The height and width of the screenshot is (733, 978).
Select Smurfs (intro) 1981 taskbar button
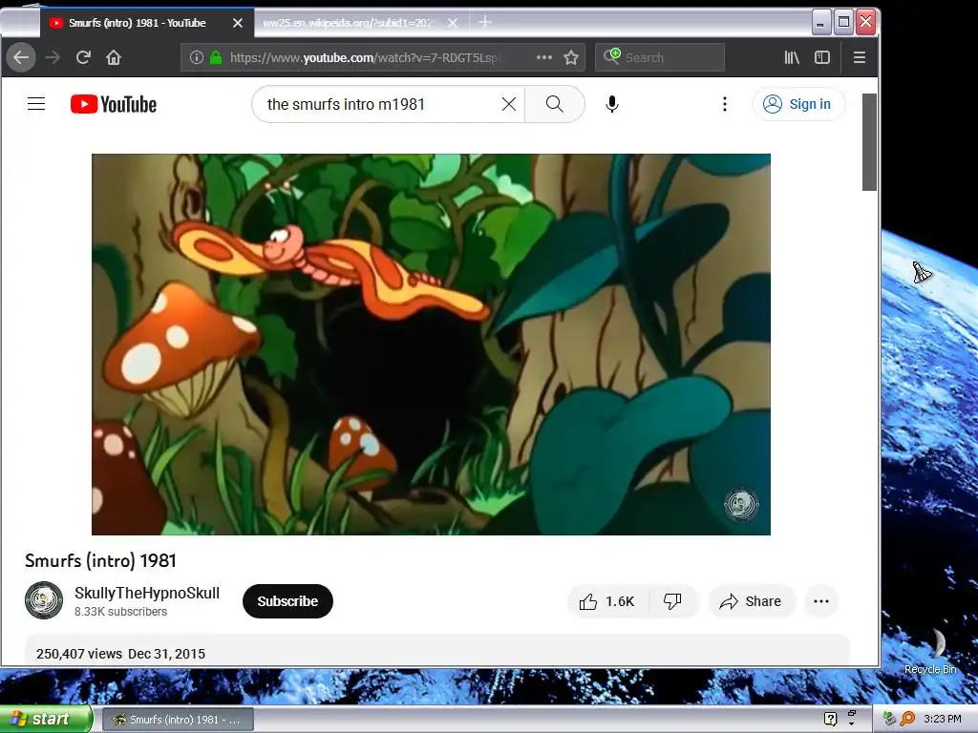point(178,720)
